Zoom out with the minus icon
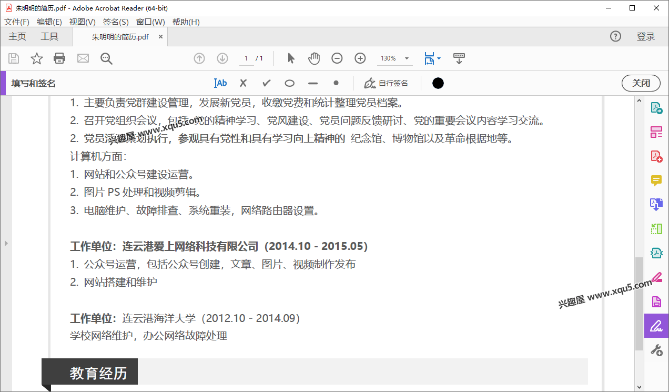Screen dimensions: 669x392 pyautogui.click(x=337, y=58)
